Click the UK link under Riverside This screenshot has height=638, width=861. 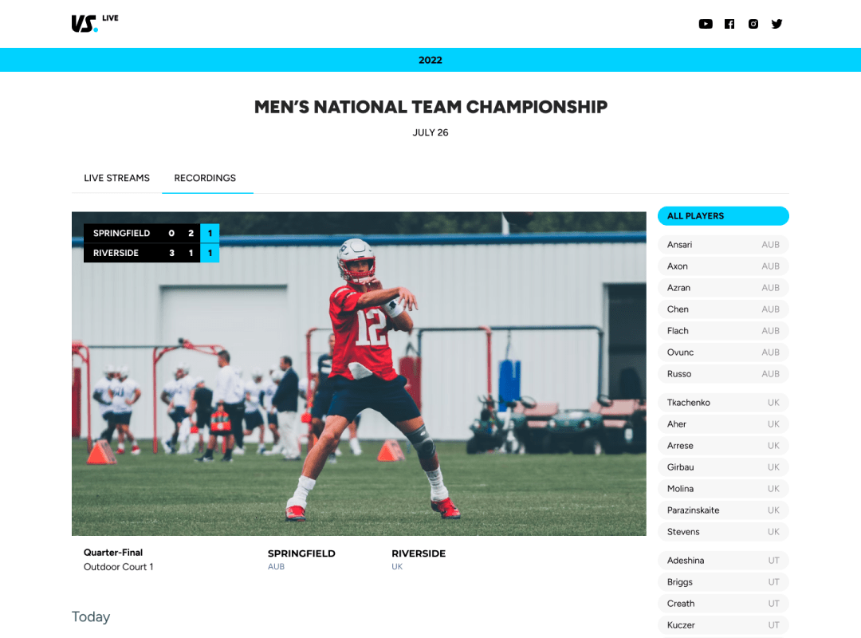click(397, 566)
